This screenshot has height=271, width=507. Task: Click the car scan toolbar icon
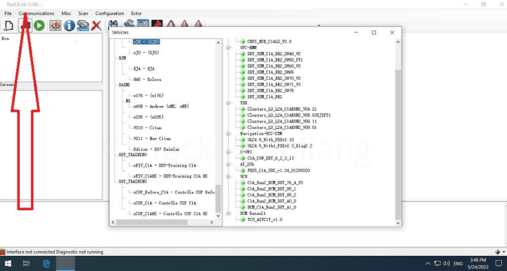(x=83, y=25)
